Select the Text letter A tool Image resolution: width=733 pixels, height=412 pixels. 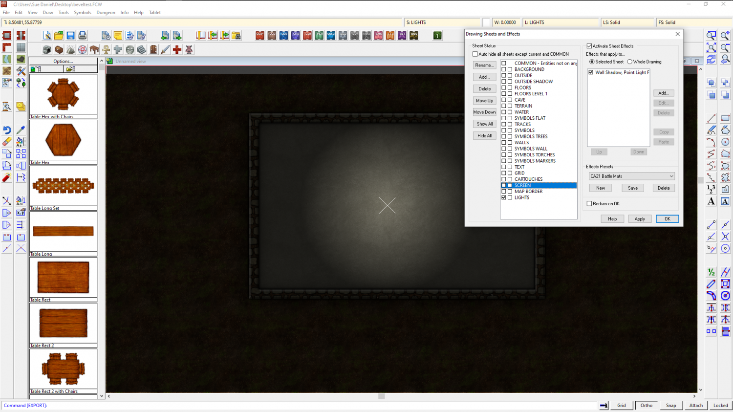click(x=711, y=201)
